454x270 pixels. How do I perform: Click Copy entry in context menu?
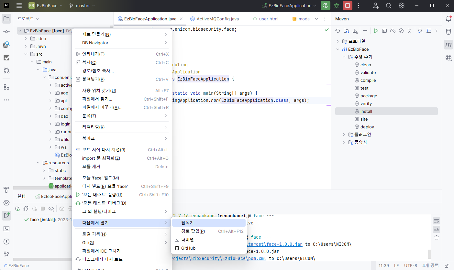[122, 62]
